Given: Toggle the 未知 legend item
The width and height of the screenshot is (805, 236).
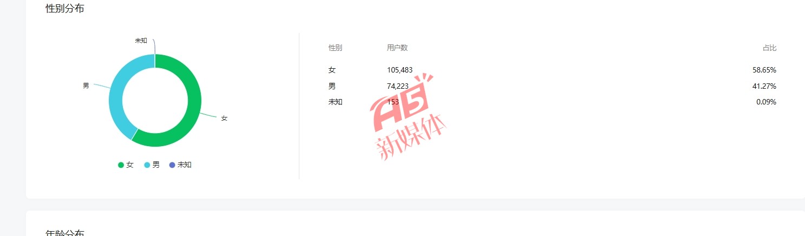Looking at the screenshot, I should [180, 165].
